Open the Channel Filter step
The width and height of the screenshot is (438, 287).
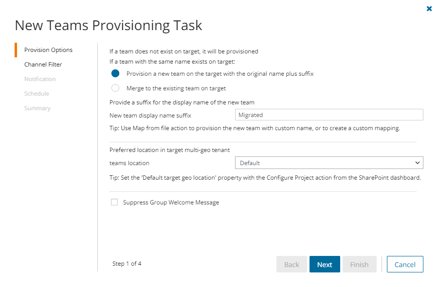click(43, 65)
